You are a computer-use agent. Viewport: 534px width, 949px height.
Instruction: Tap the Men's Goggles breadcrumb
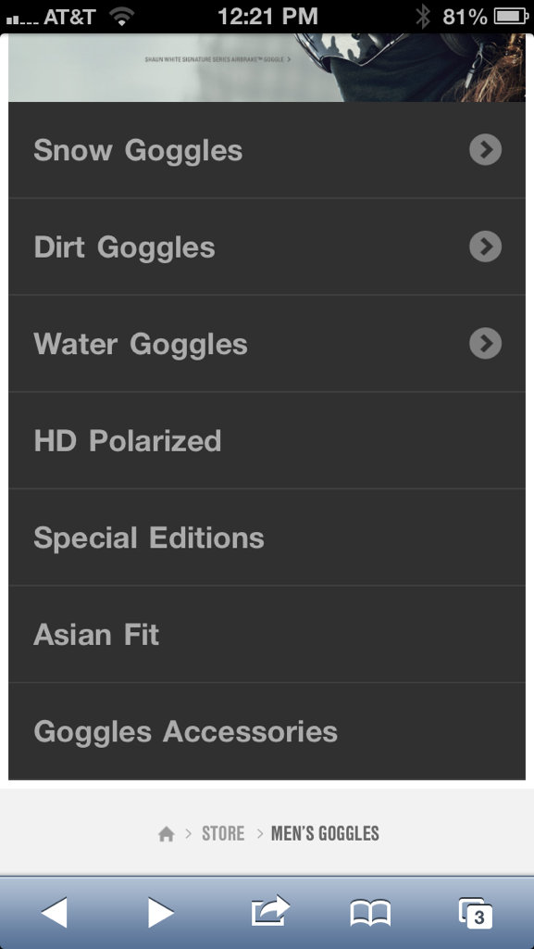pos(325,834)
